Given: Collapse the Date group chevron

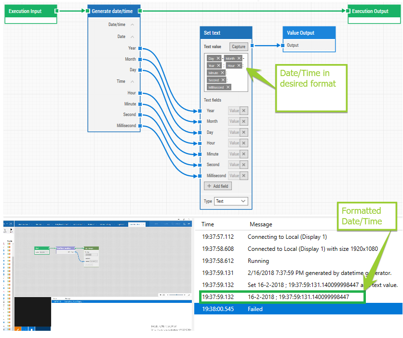Looking at the screenshot, I should coord(133,37).
